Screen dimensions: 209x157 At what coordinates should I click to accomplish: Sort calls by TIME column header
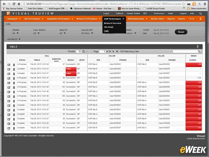tap(37, 60)
